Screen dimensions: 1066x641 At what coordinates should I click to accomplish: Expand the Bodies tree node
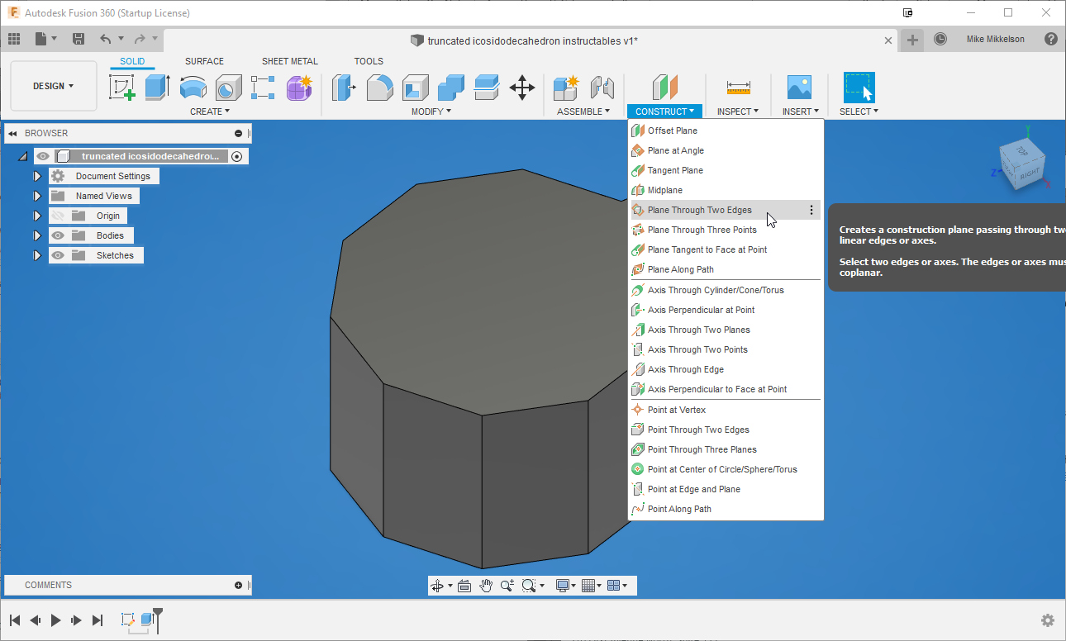click(37, 235)
